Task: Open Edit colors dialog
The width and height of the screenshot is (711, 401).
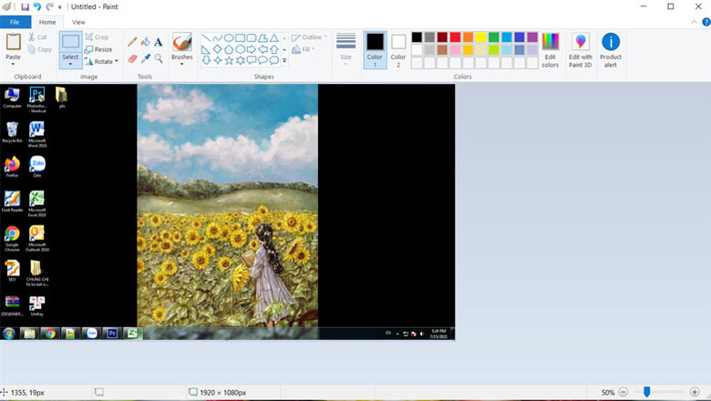Action: click(550, 49)
